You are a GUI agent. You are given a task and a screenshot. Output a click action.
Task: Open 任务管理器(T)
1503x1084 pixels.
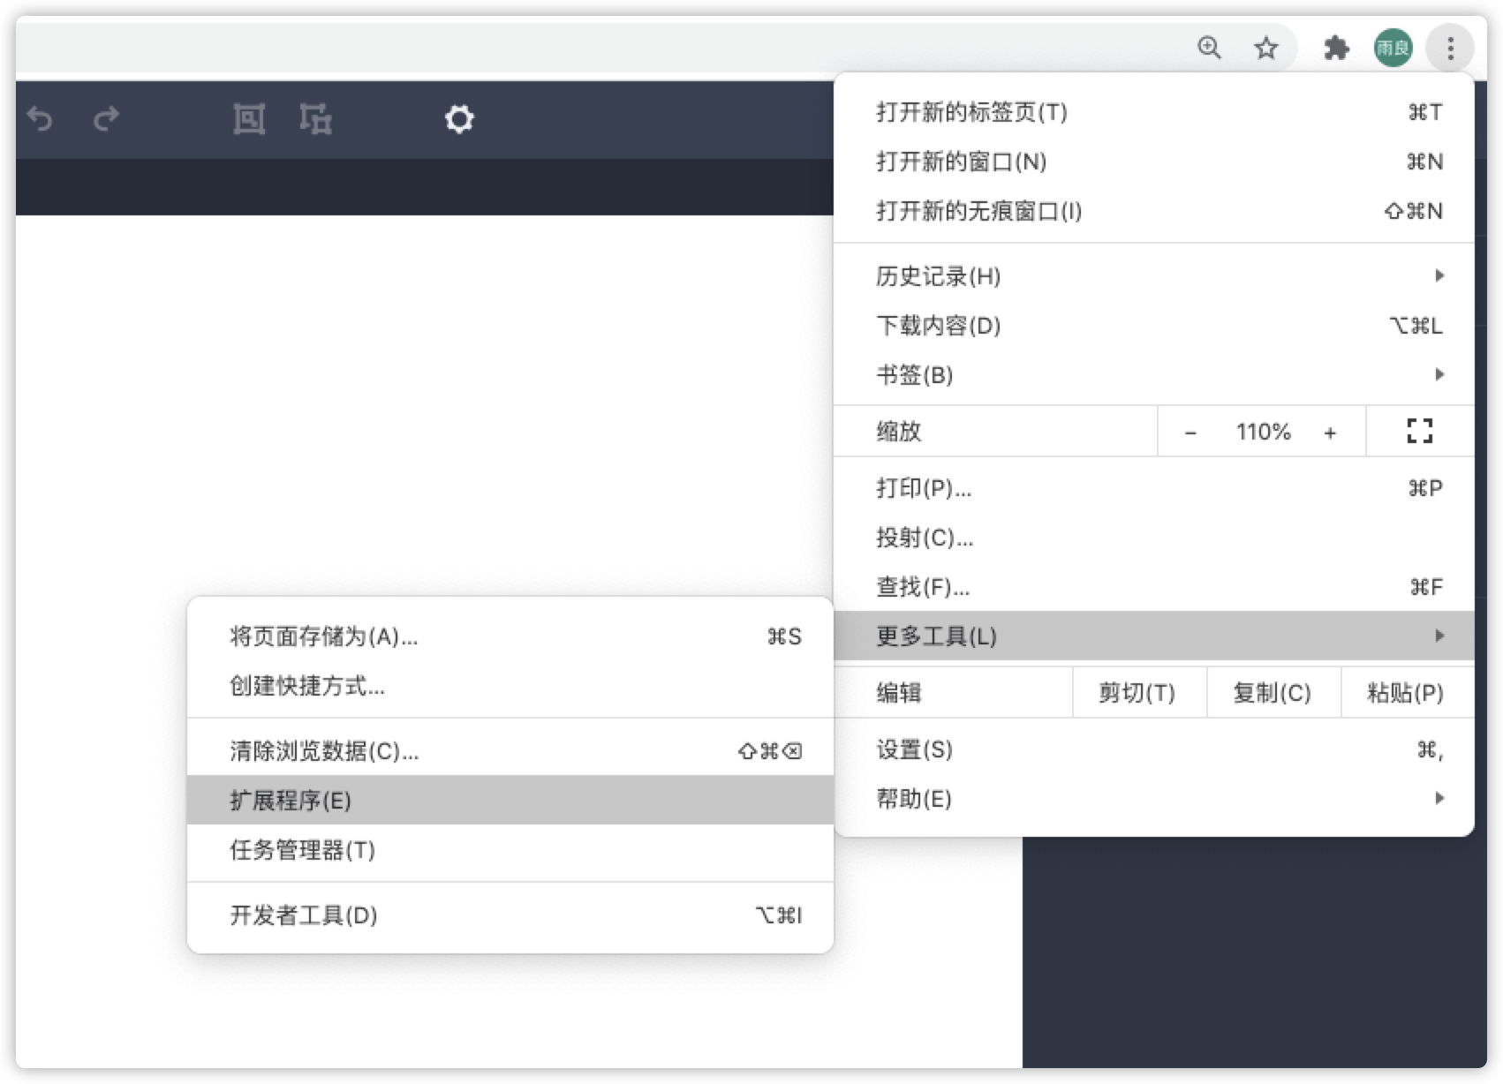click(x=510, y=850)
